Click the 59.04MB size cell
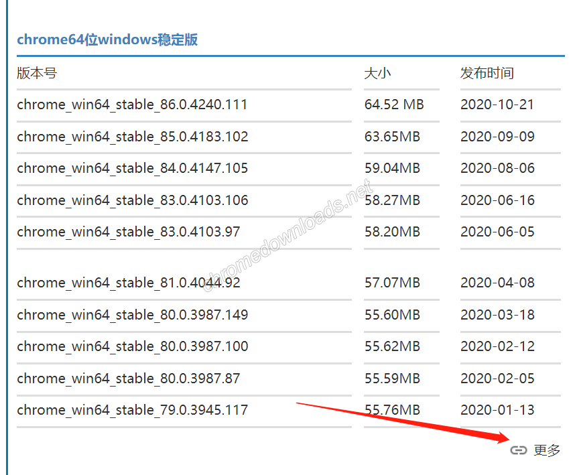Viewport: 573px width, 475px height. pos(392,168)
